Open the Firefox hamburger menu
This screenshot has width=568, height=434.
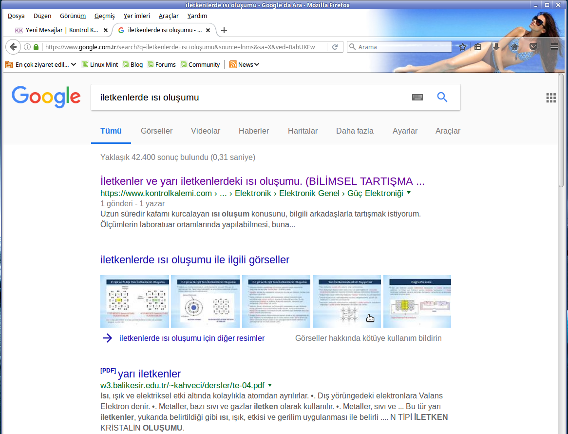tap(554, 47)
